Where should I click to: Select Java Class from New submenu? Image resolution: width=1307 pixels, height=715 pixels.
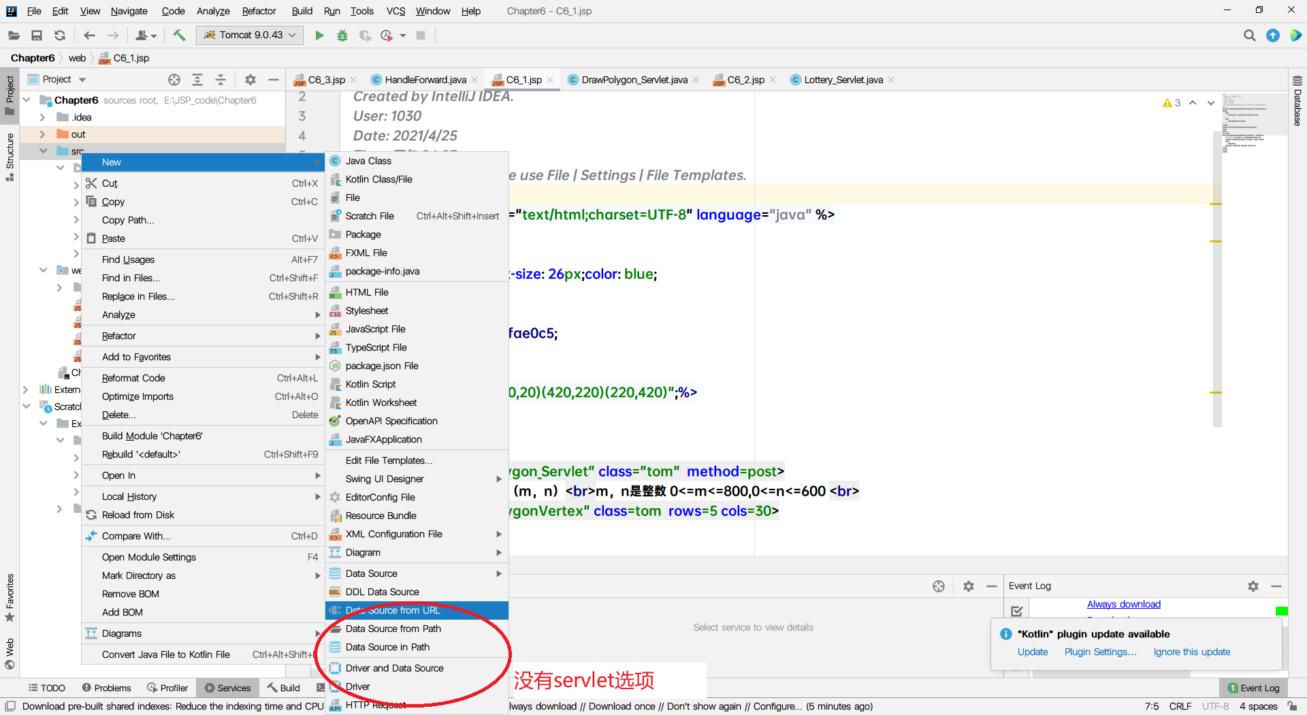click(x=417, y=161)
